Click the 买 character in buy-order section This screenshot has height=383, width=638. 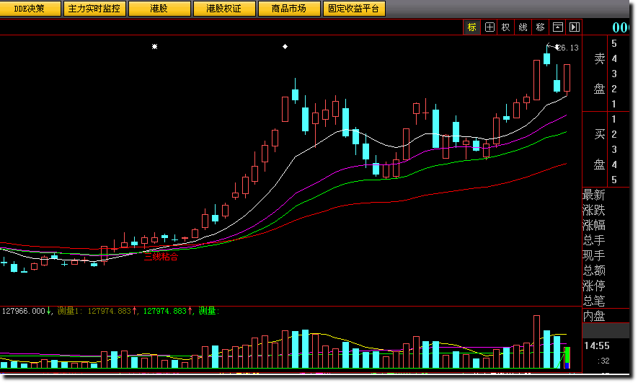point(599,134)
